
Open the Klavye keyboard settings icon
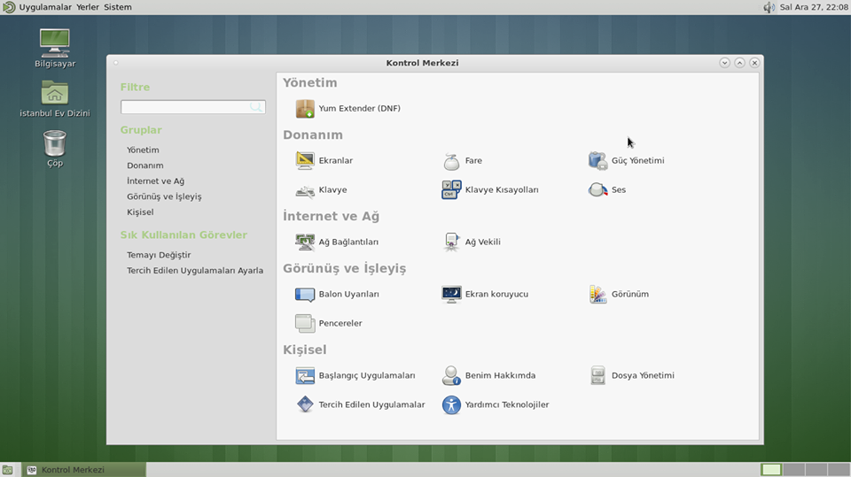coord(304,189)
